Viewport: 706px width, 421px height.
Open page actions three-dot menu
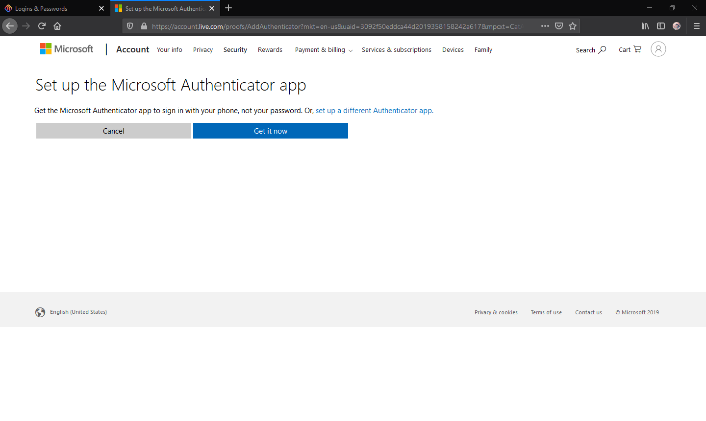545,26
